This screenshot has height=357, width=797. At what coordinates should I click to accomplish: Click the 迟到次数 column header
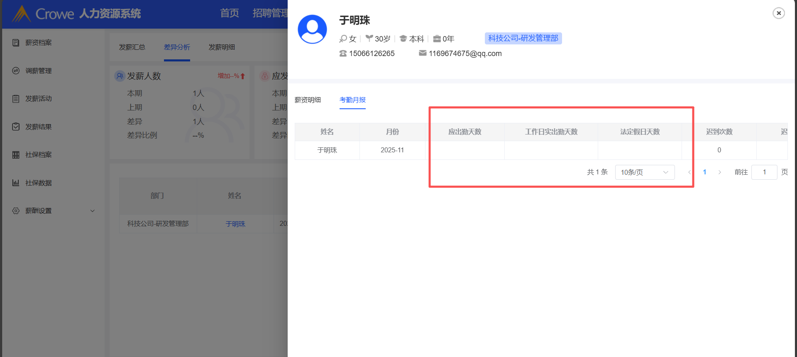click(x=719, y=132)
